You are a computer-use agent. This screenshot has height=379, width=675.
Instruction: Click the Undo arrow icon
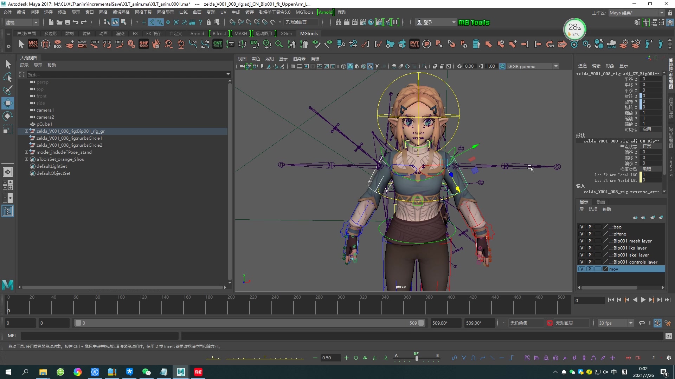(76, 22)
